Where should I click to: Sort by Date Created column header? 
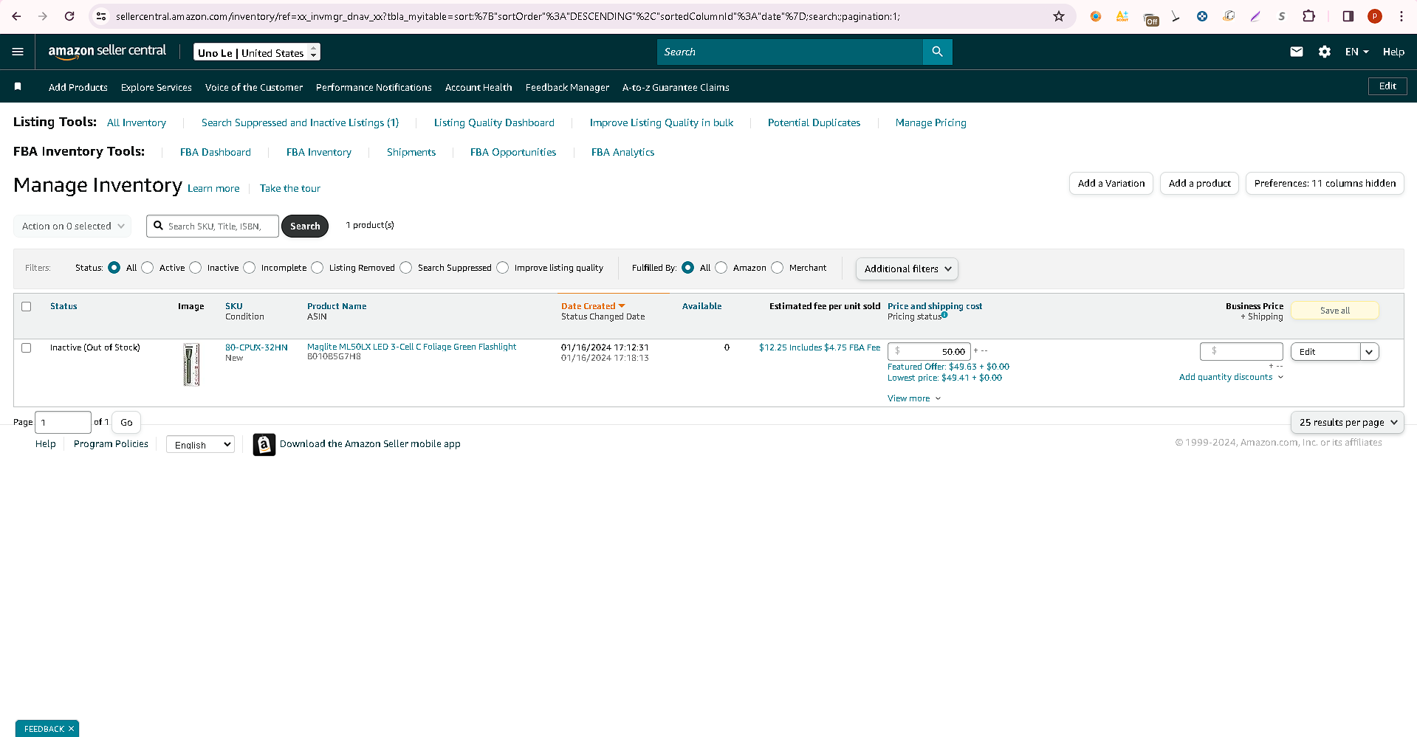pyautogui.click(x=593, y=306)
